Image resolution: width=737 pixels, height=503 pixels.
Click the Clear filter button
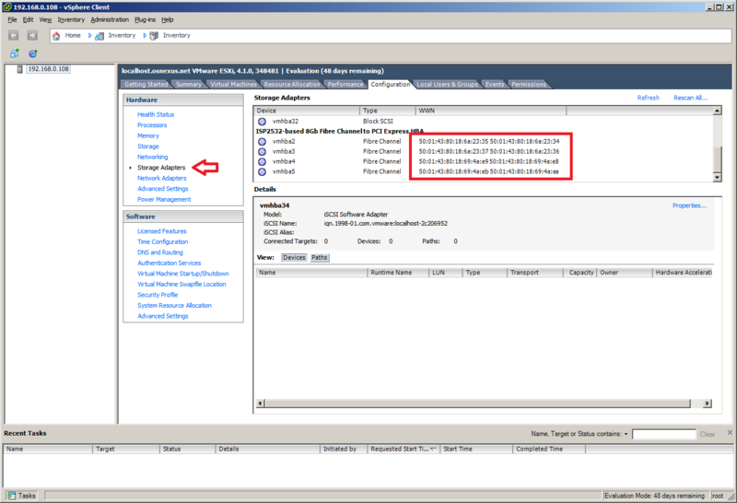tap(707, 434)
